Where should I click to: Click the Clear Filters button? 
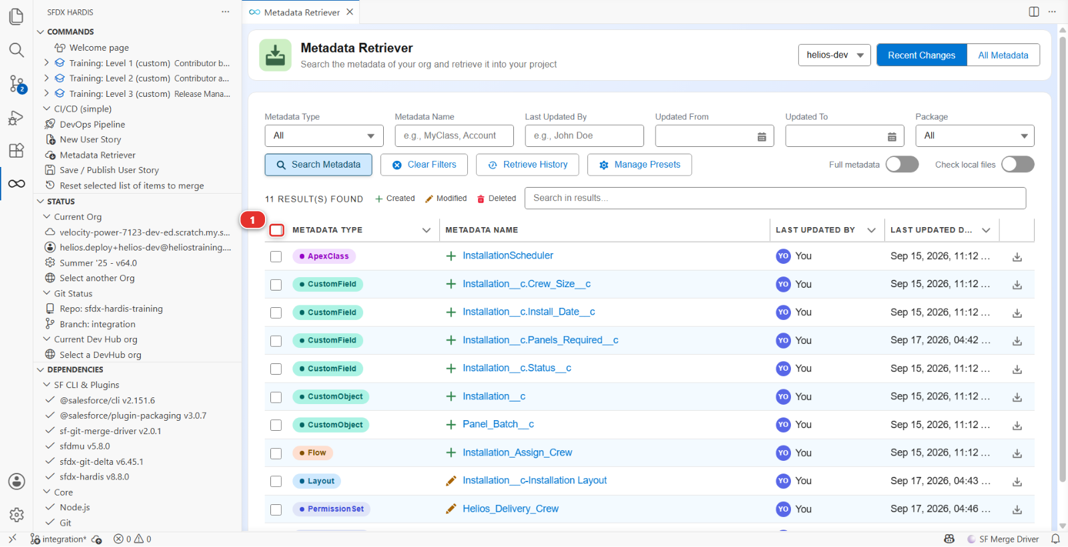tap(424, 165)
